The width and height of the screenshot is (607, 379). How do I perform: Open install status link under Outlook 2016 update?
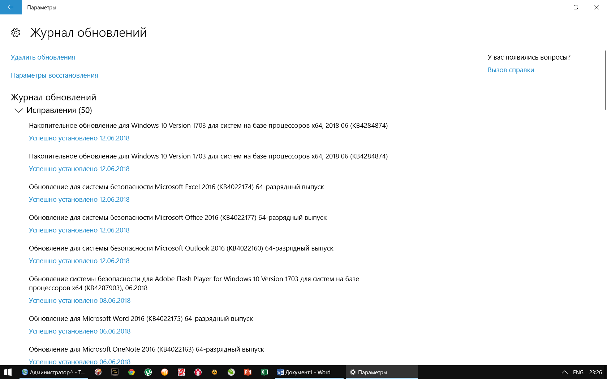tap(79, 261)
